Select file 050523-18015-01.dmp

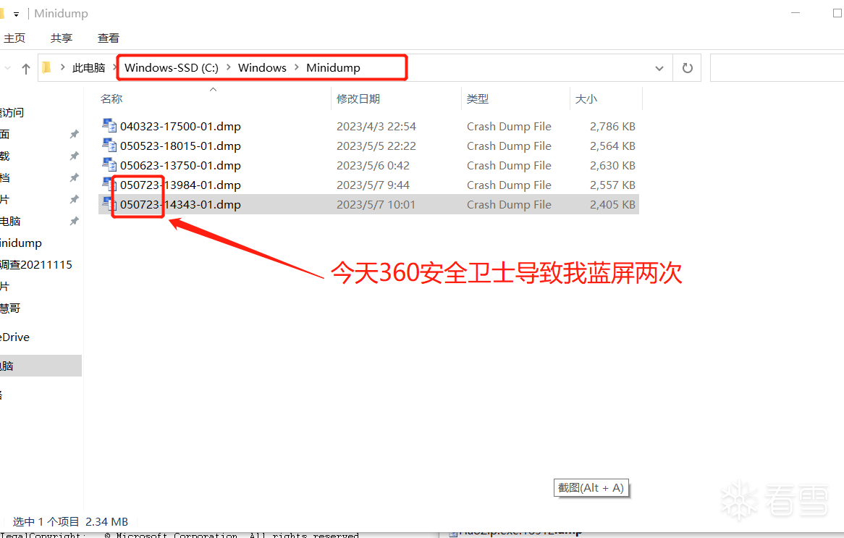coord(180,146)
